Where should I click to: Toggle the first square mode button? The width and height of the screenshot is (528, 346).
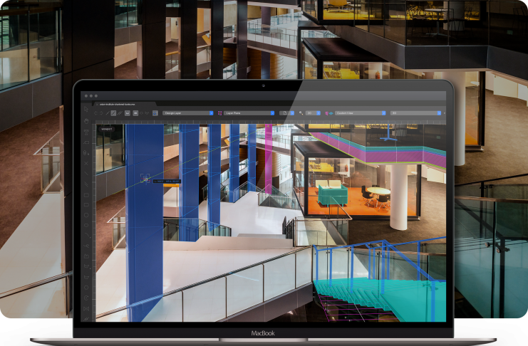pyautogui.click(x=128, y=113)
